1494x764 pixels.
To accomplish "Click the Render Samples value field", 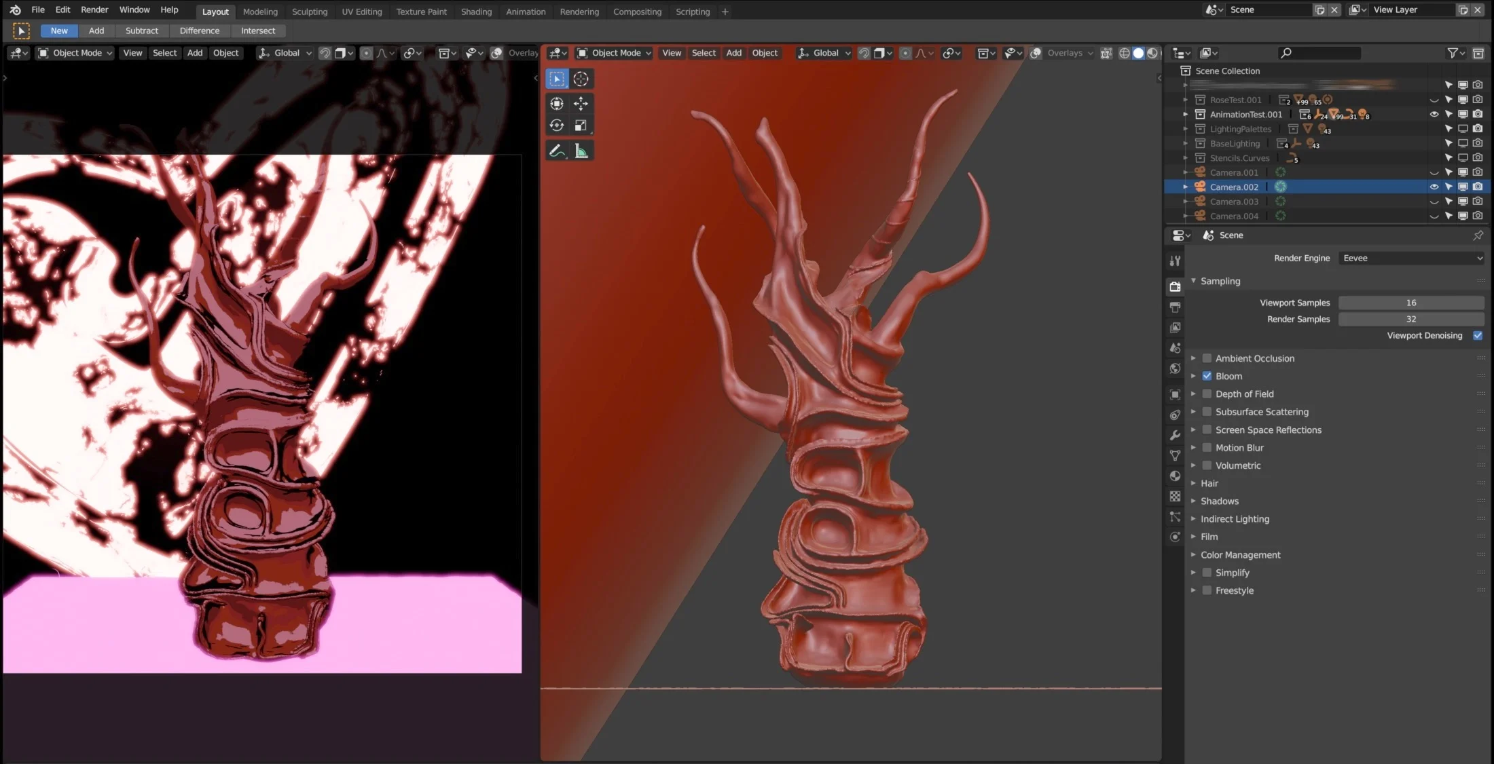I will pyautogui.click(x=1411, y=319).
